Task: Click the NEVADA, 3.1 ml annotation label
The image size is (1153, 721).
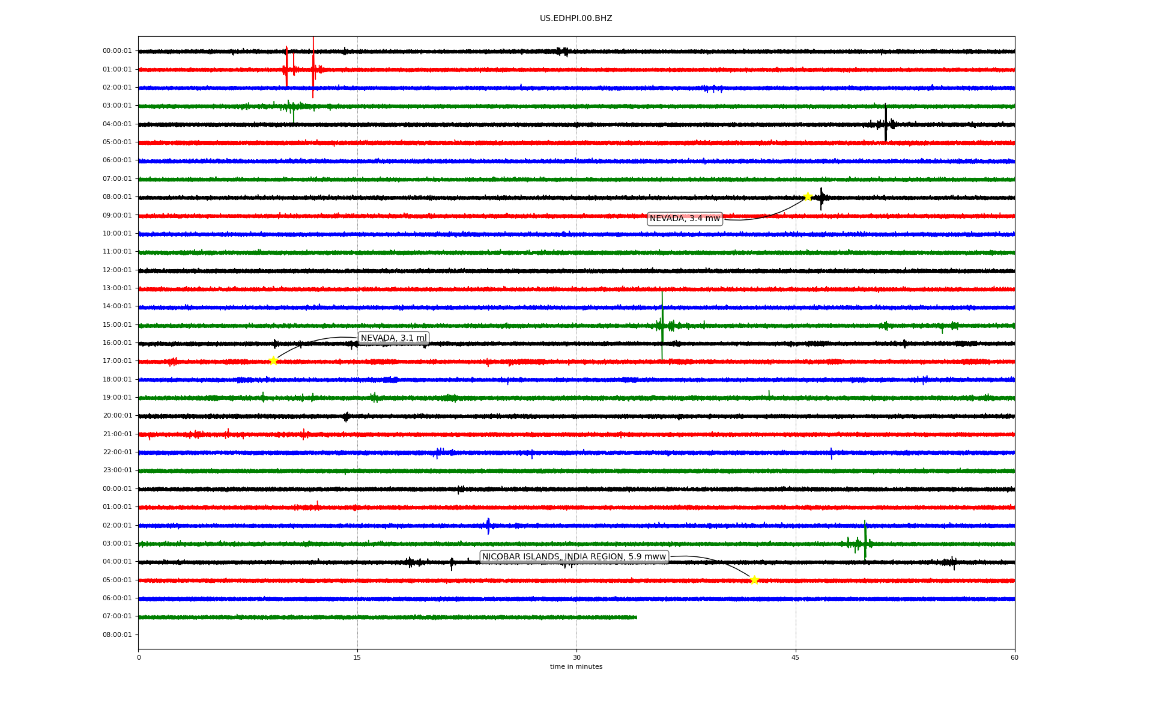Action: pos(393,338)
